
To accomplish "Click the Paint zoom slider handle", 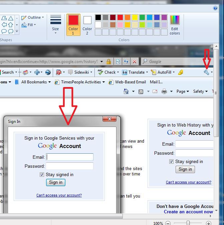I will 188,223.
